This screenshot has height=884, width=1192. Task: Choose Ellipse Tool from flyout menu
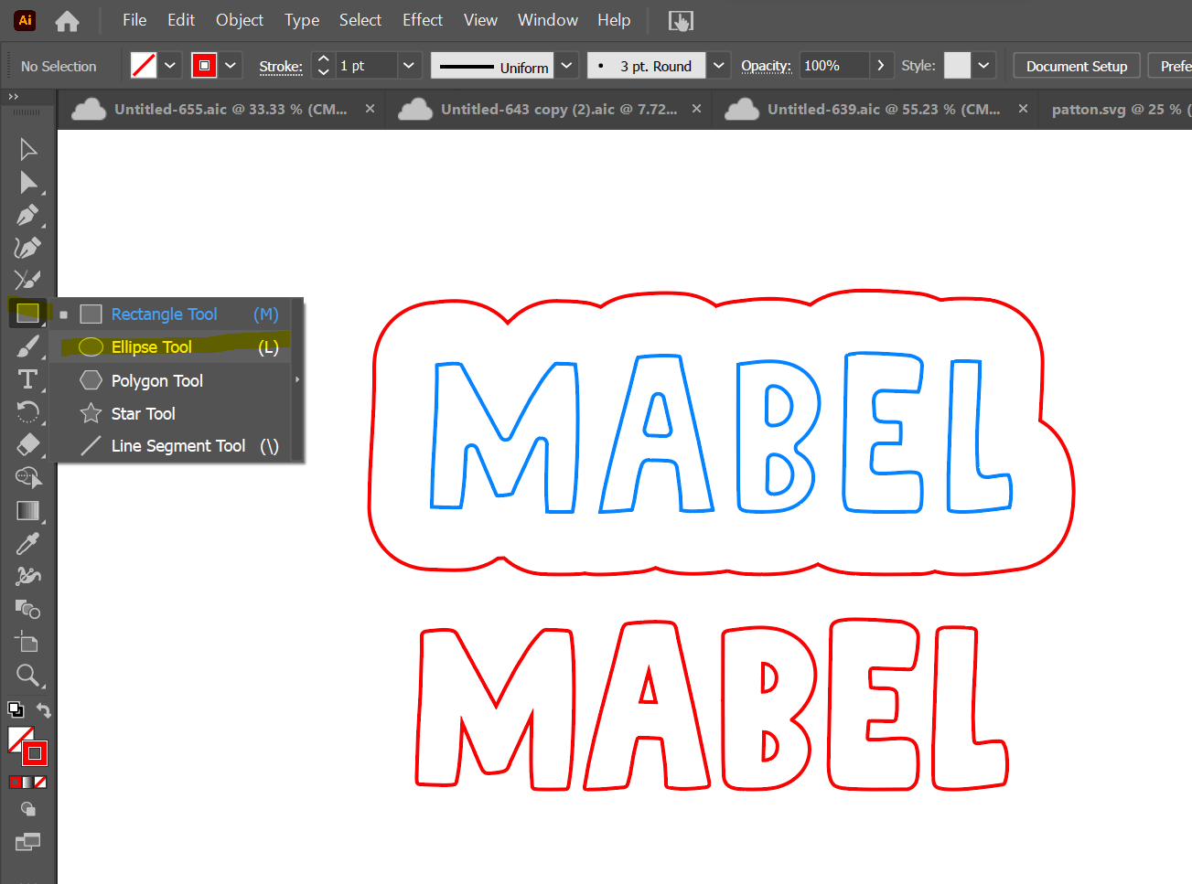pos(152,347)
